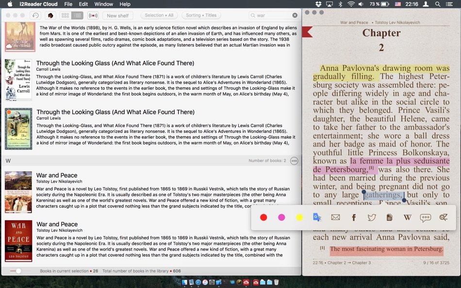This screenshot has height=288, width=461.
Task: Open The War of the Worlds cover thumbnail
Action: tap(20, 37)
